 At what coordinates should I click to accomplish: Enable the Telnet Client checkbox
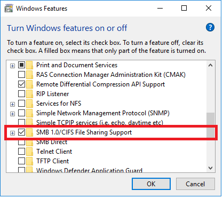[21, 152]
